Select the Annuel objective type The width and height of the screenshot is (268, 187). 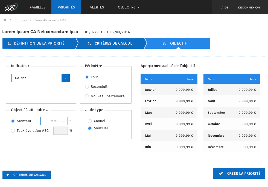tap(90, 121)
